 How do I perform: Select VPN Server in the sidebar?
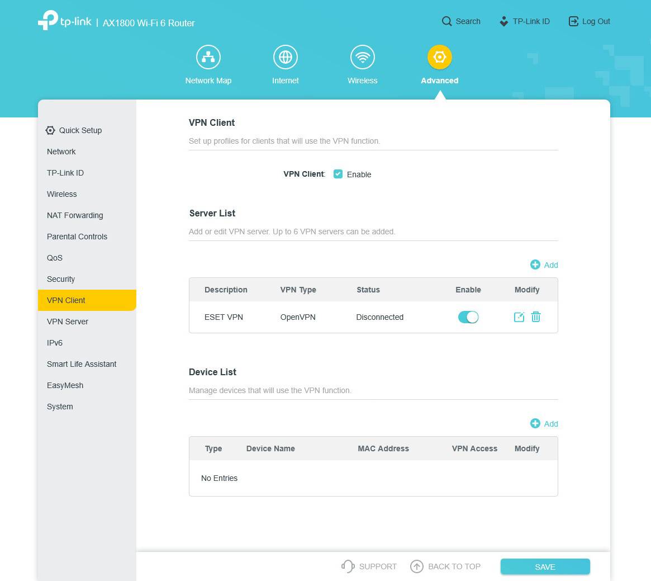point(68,322)
